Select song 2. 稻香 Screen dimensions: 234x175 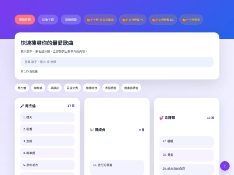(x=47, y=129)
